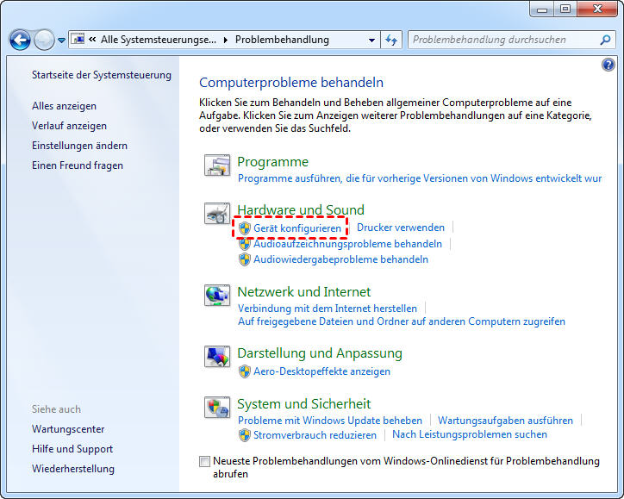This screenshot has width=624, height=499.
Task: Click the Netzwerk und Internet category icon
Action: coord(217,296)
